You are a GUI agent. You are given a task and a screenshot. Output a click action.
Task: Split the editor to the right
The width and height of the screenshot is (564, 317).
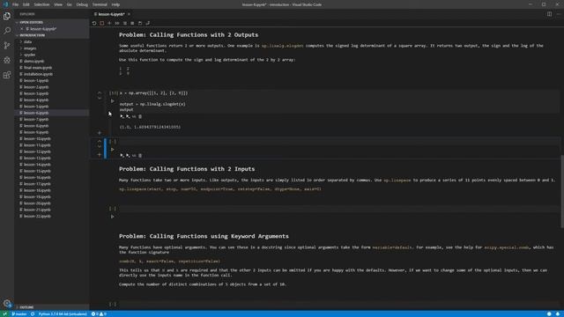tap(549, 14)
